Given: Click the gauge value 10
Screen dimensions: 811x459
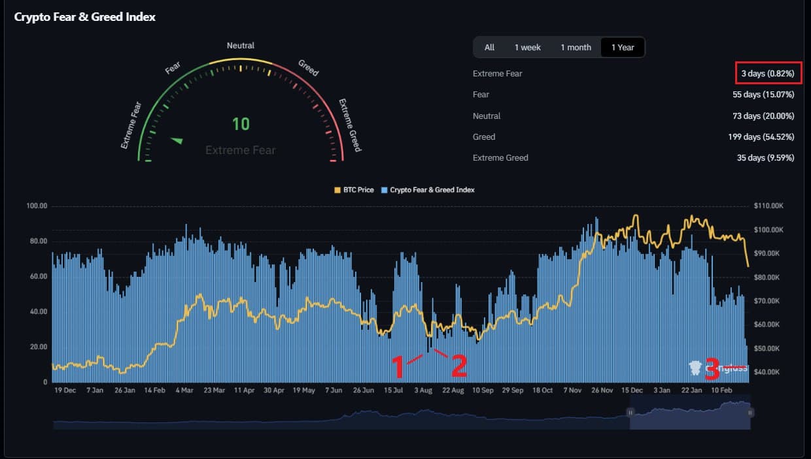Looking at the screenshot, I should coord(241,124).
